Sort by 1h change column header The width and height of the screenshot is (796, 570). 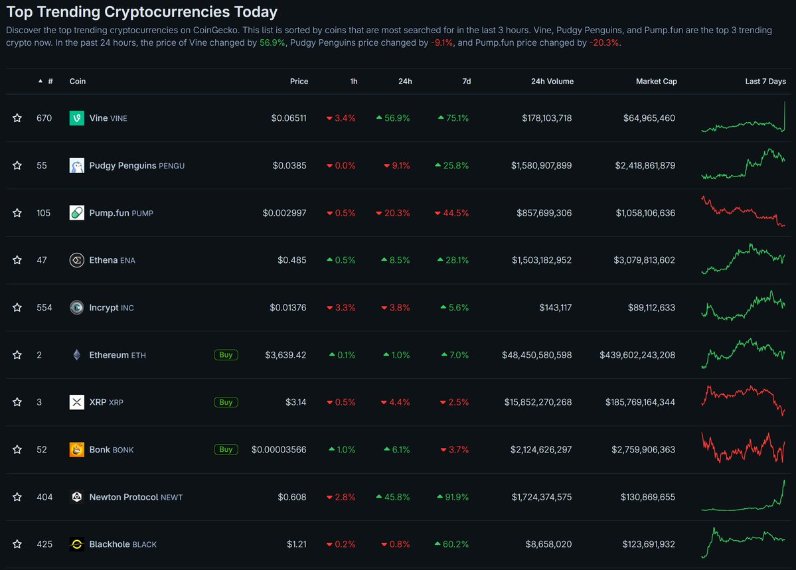[354, 81]
